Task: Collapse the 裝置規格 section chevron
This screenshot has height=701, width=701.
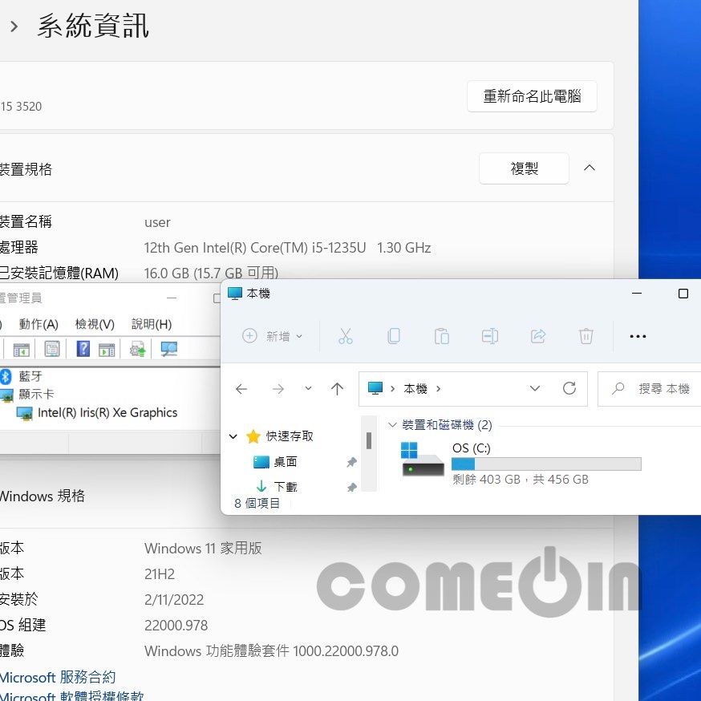Action: pyautogui.click(x=590, y=168)
